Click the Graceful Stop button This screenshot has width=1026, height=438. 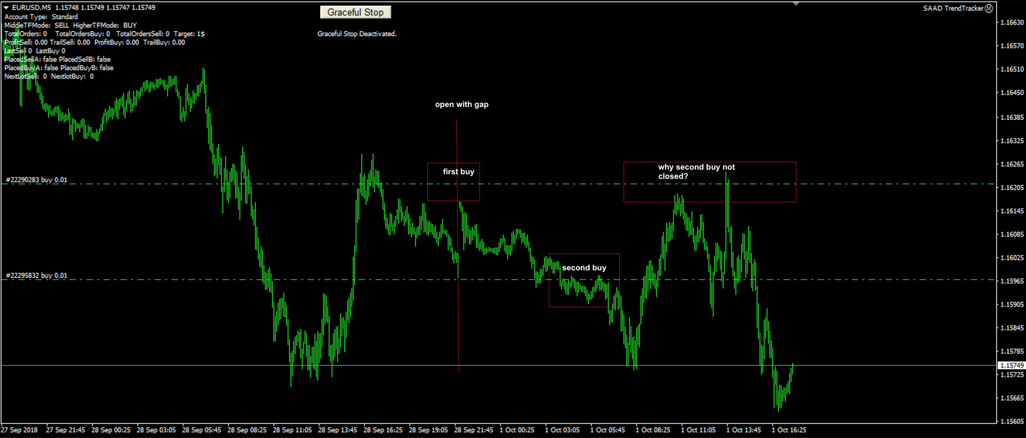click(355, 12)
